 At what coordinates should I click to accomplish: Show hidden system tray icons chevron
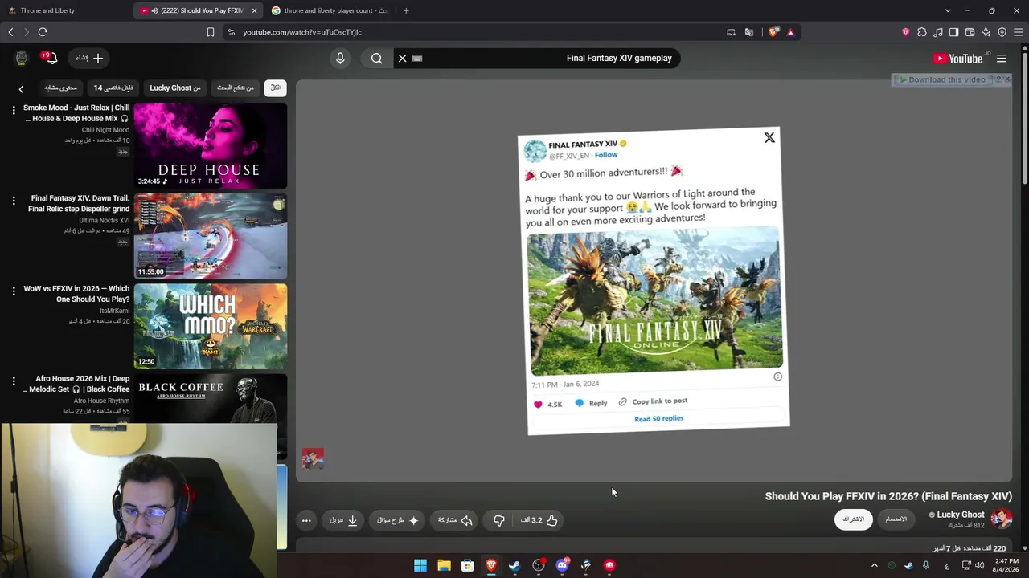tap(875, 565)
